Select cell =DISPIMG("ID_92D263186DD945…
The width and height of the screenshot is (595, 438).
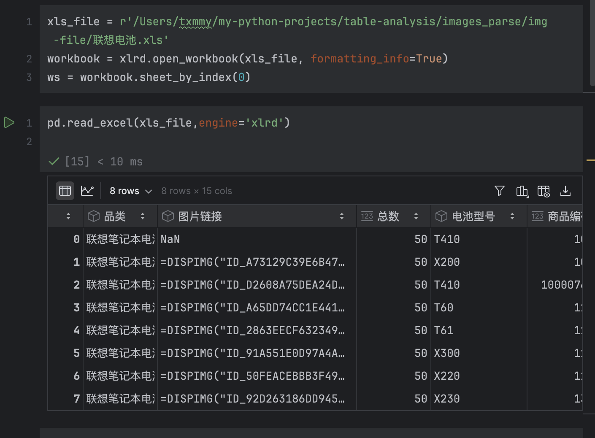(257, 398)
